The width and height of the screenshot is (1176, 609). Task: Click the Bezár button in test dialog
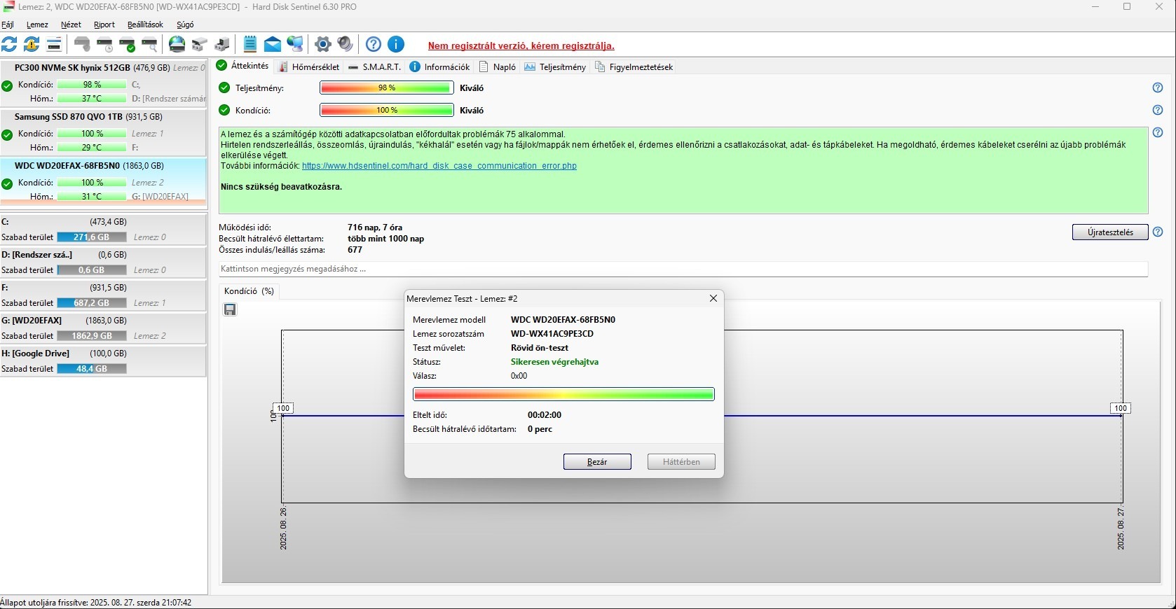pos(597,462)
